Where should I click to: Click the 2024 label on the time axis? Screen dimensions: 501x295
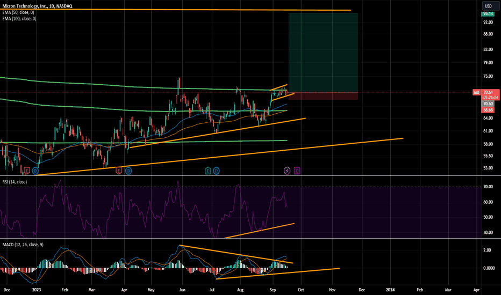pyautogui.click(x=390, y=290)
